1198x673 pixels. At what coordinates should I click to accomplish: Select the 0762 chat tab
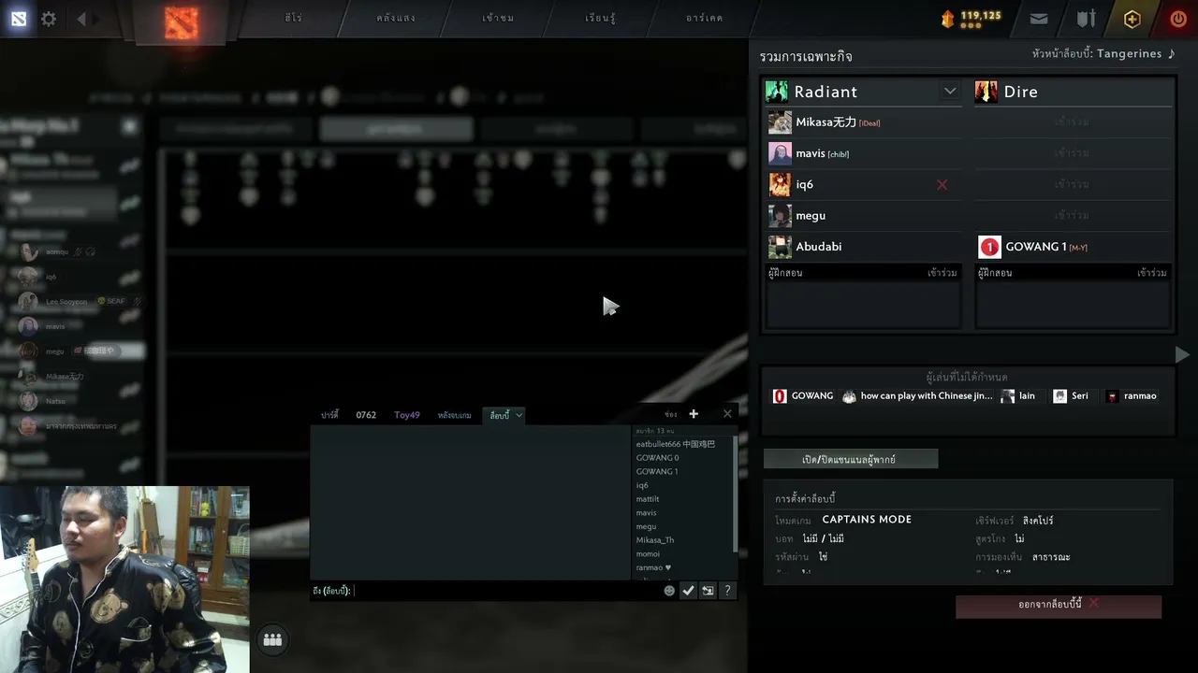pos(366,415)
